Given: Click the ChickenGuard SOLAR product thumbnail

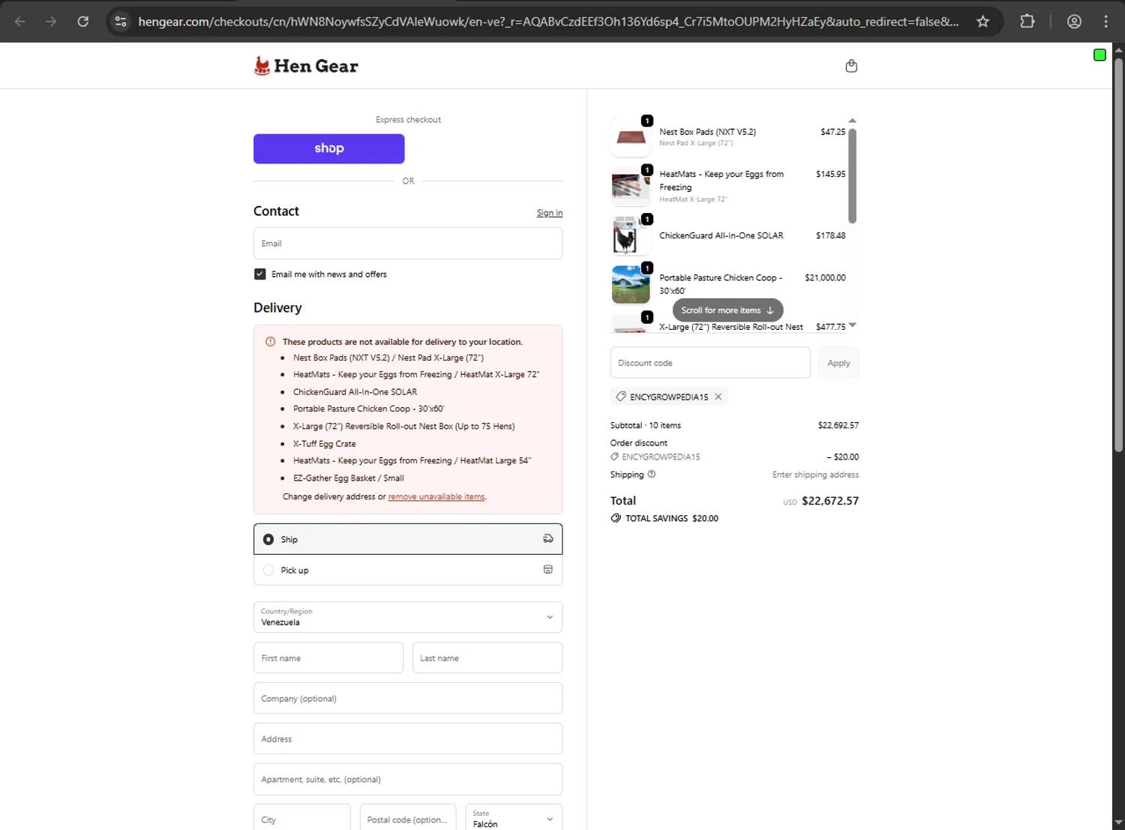Looking at the screenshot, I should click(631, 235).
